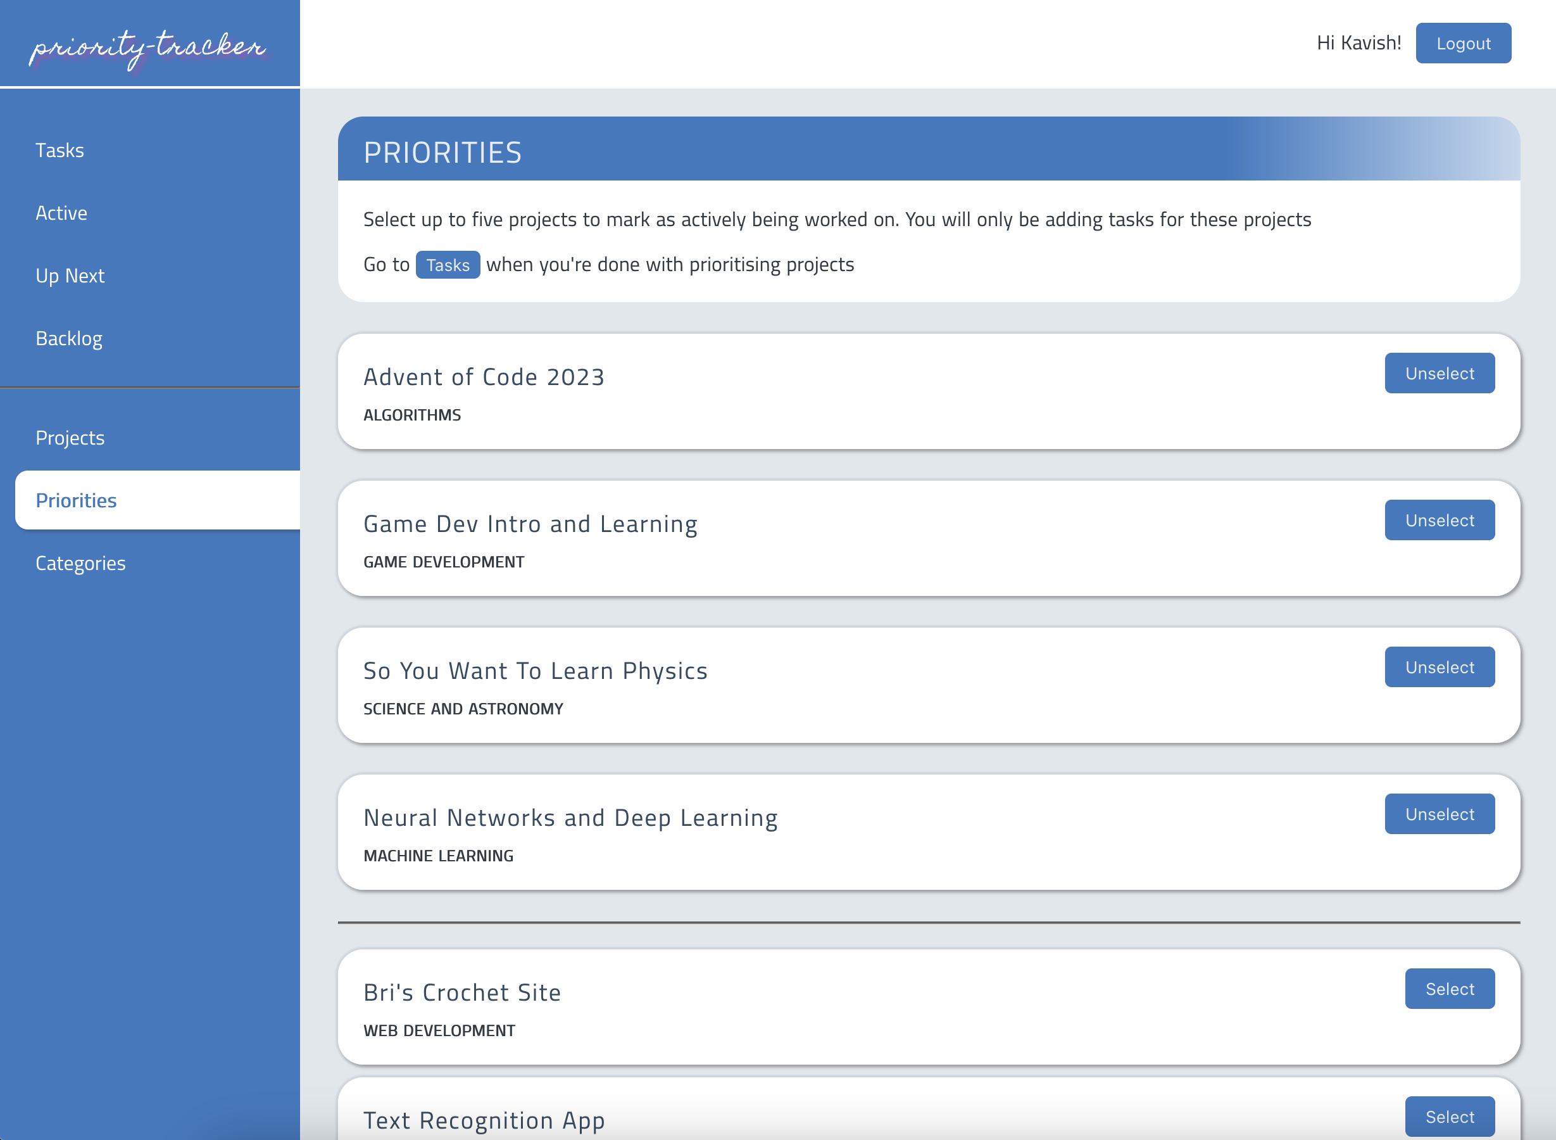Unselect Game Dev Intro and Learning

1440,521
